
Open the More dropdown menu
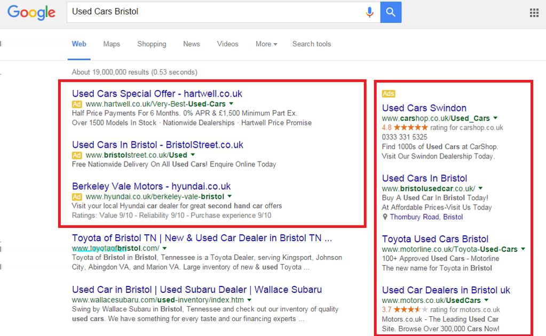pos(266,44)
